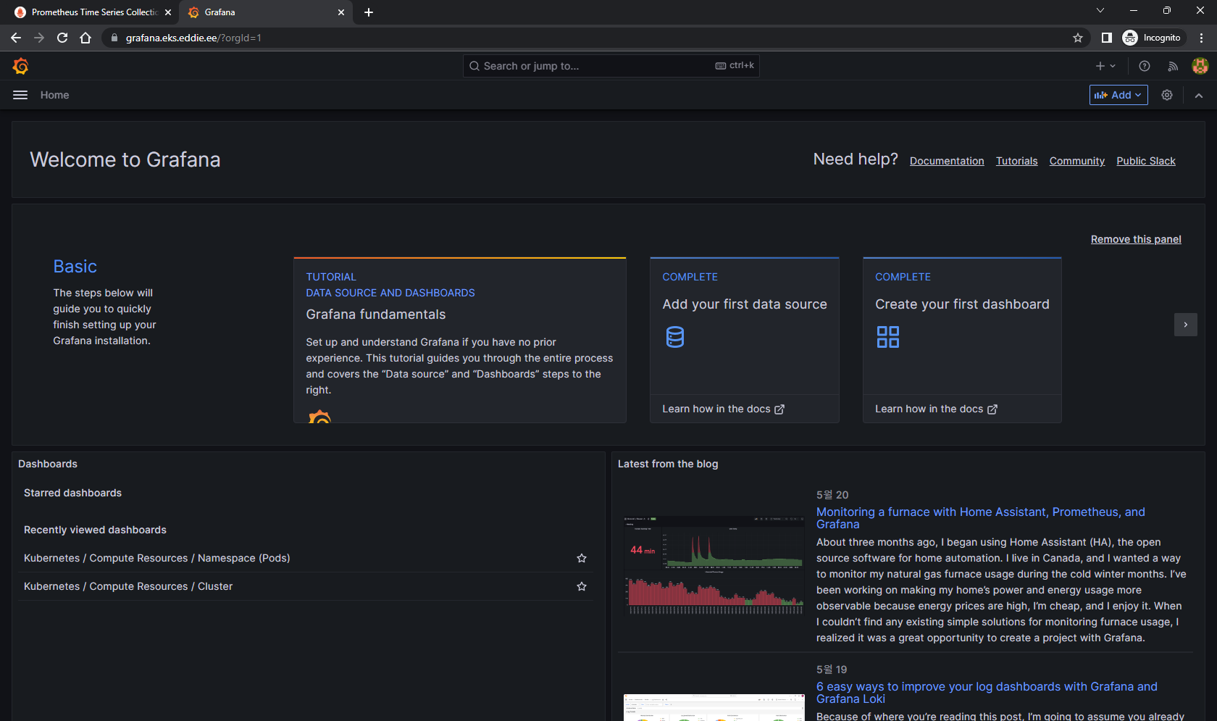Open the 6 easy ways Loki blog post
Screen dimensions: 1217x721
click(x=987, y=693)
